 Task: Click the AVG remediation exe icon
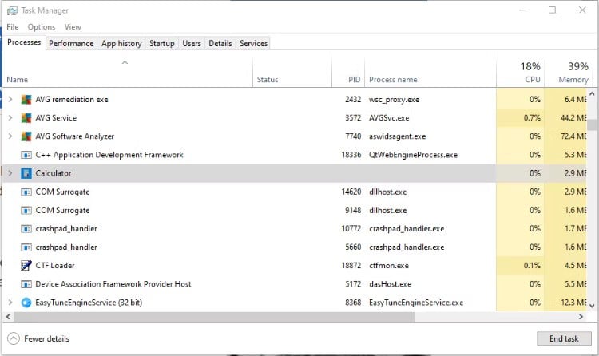tap(26, 99)
